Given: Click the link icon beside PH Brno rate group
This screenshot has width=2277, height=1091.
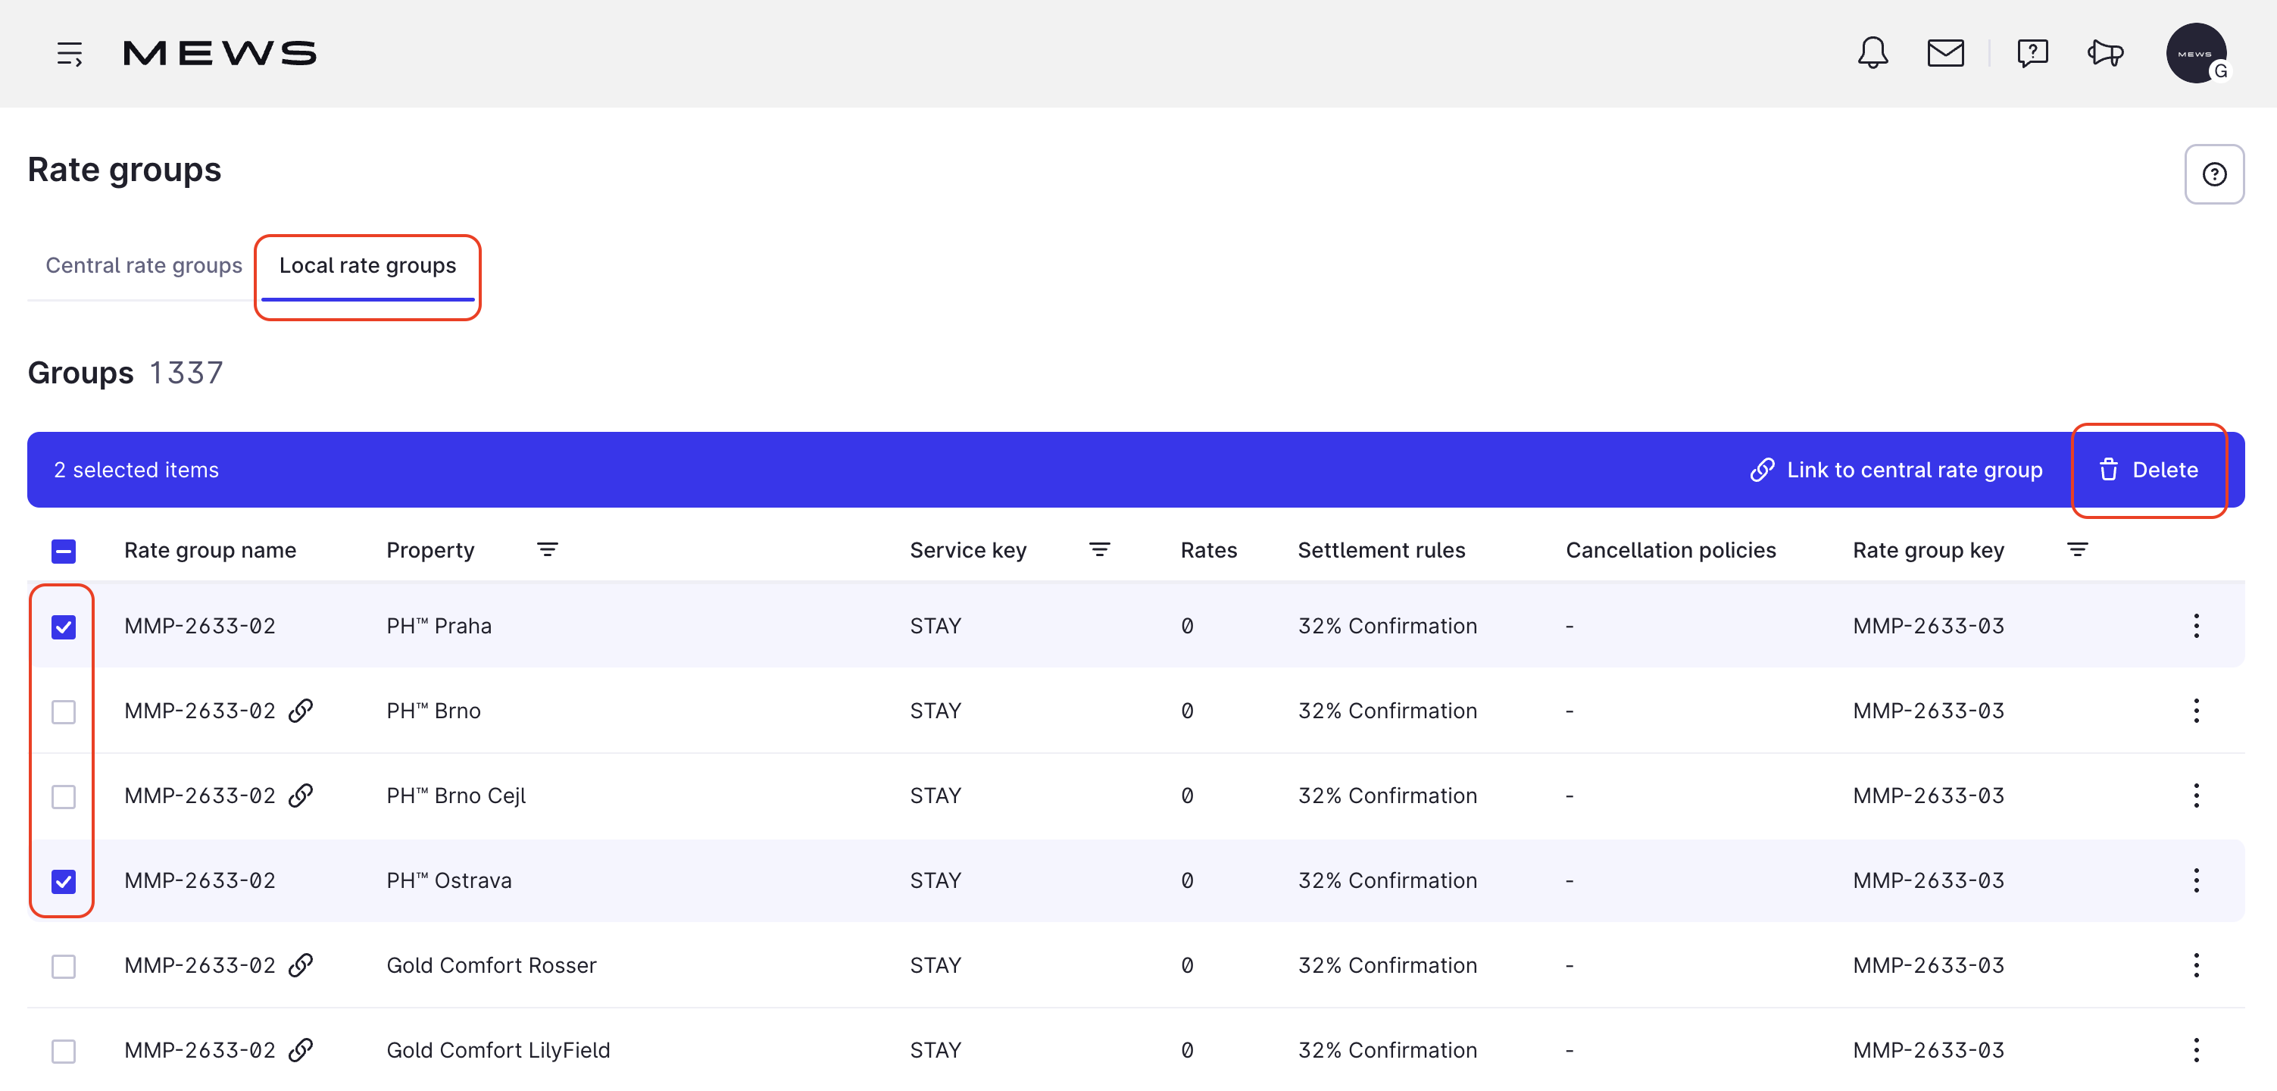Looking at the screenshot, I should 301,711.
